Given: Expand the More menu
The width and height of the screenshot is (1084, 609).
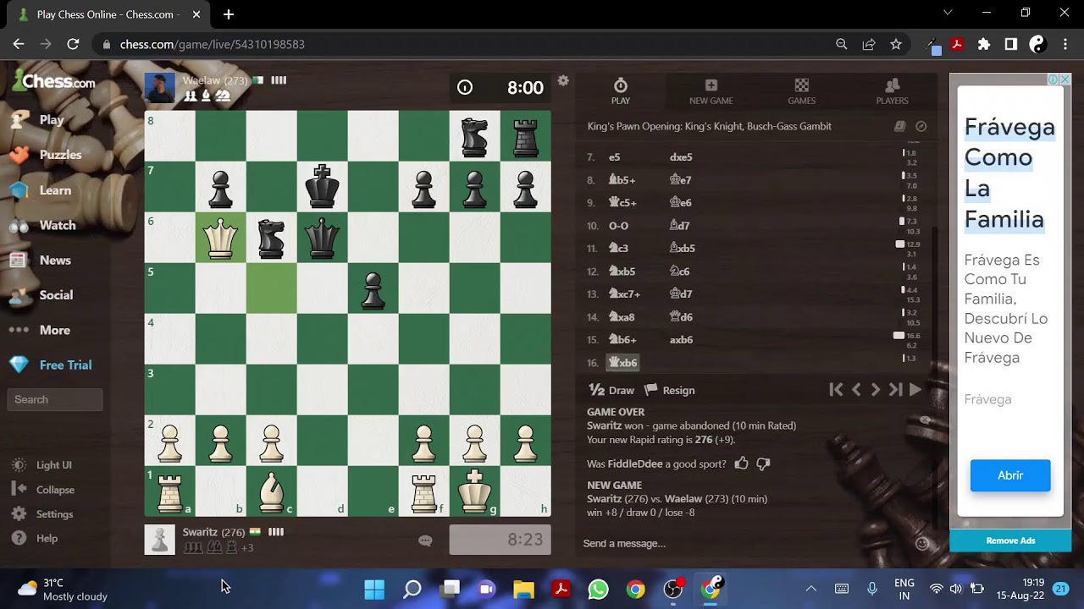Looking at the screenshot, I should click(x=40, y=330).
